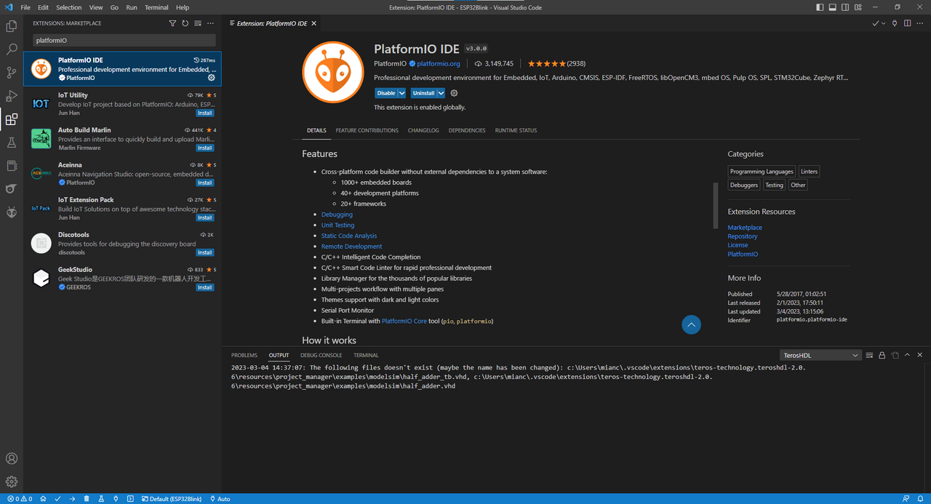The width and height of the screenshot is (931, 504).
Task: Install the IoT Utility extension
Action: coord(205,113)
